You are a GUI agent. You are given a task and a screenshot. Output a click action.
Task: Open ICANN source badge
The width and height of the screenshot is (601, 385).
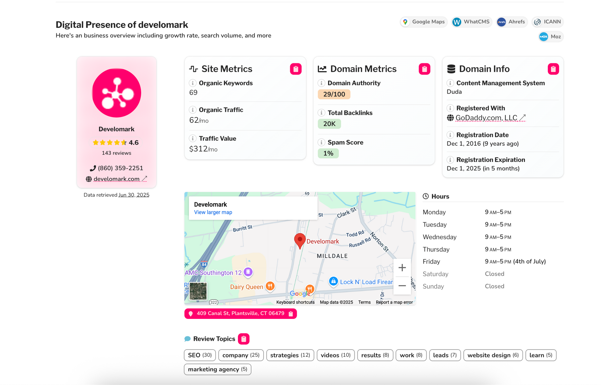[x=547, y=22]
